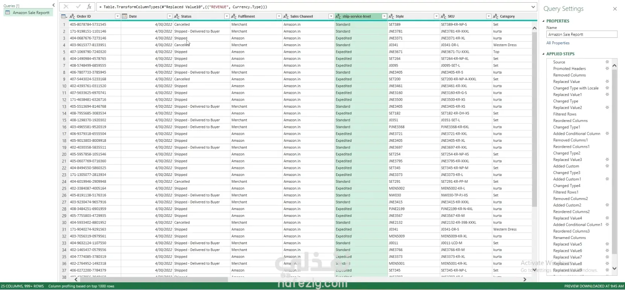Click SKU cell SET200-KR-NP-A-XXXL
Image resolution: width=625 pixels, height=290 pixels.
[458, 79]
